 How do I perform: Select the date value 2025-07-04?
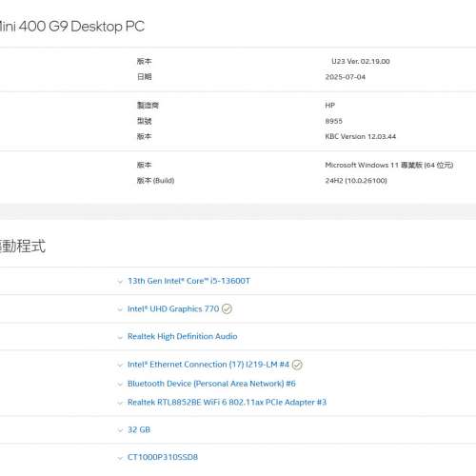pos(346,77)
